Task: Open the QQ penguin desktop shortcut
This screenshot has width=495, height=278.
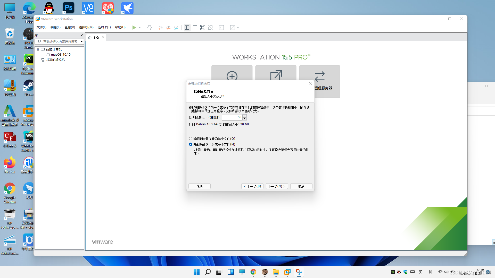Action: 49,8
